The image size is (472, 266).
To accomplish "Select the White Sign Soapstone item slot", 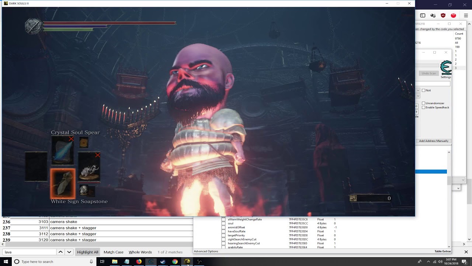I will (63, 184).
